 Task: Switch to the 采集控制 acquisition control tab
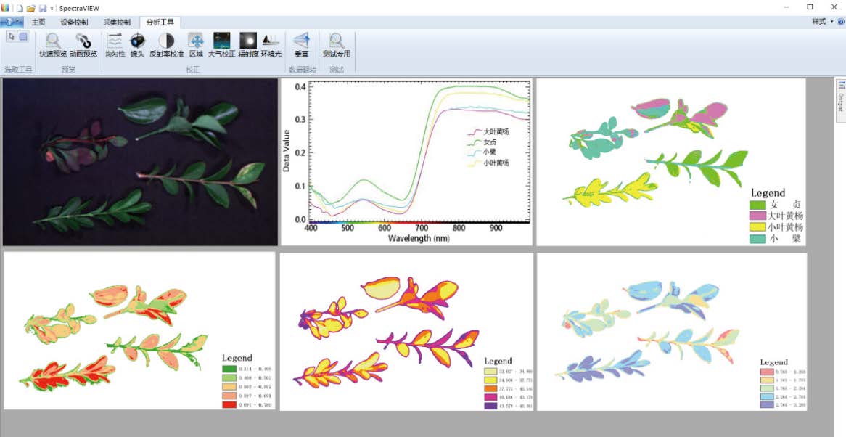click(117, 22)
